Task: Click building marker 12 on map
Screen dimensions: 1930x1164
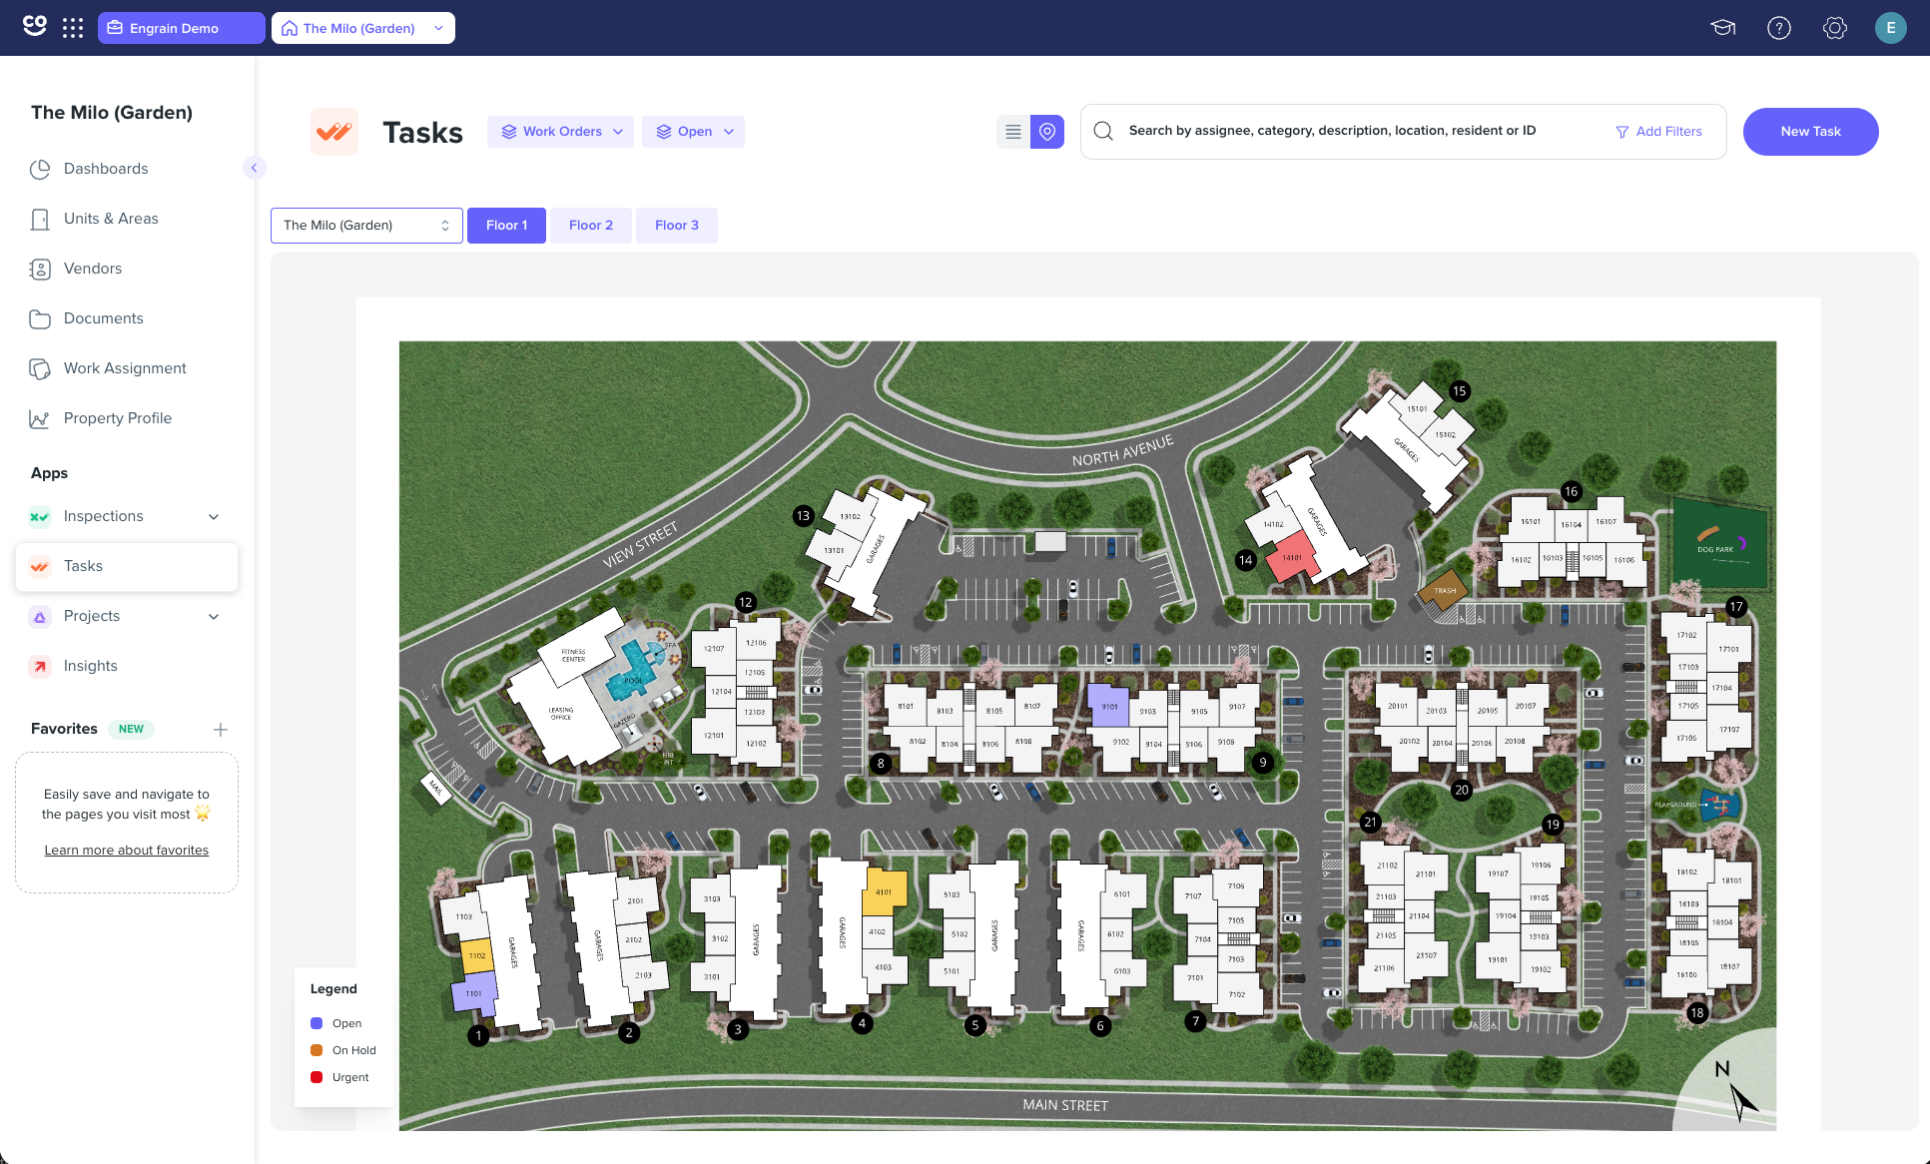Action: tap(746, 602)
